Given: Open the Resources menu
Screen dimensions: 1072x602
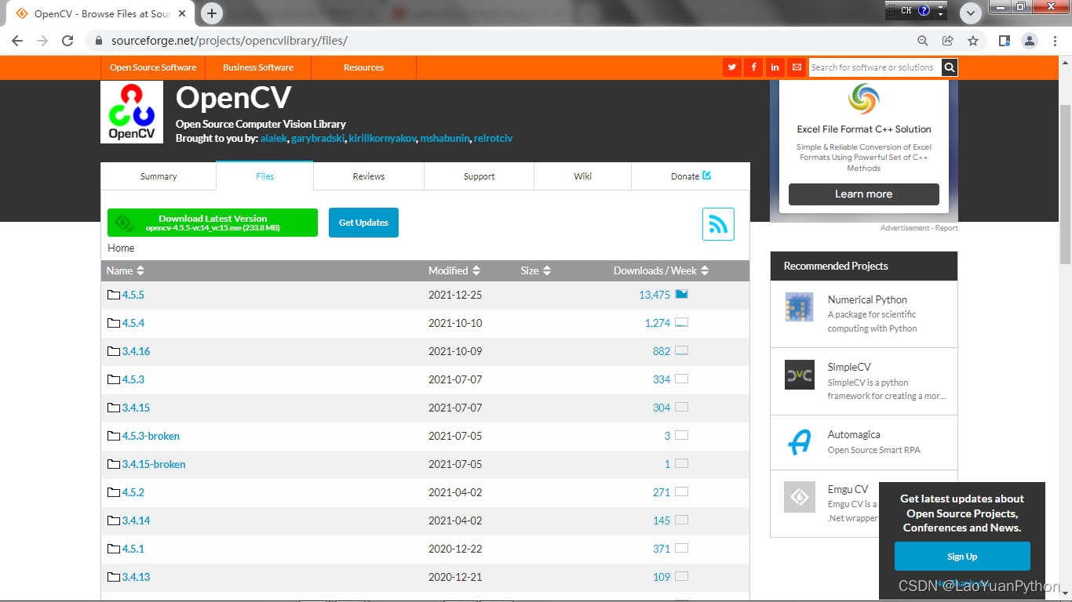Looking at the screenshot, I should tap(363, 67).
